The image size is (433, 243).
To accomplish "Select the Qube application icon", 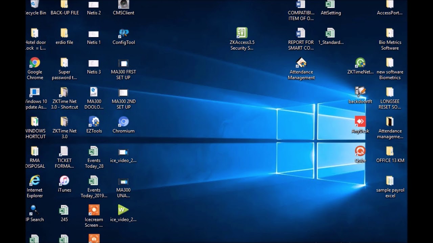I will point(360,155).
